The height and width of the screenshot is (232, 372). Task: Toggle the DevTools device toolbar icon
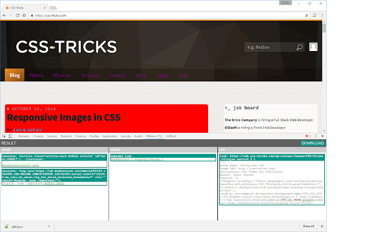pyautogui.click(x=10, y=136)
